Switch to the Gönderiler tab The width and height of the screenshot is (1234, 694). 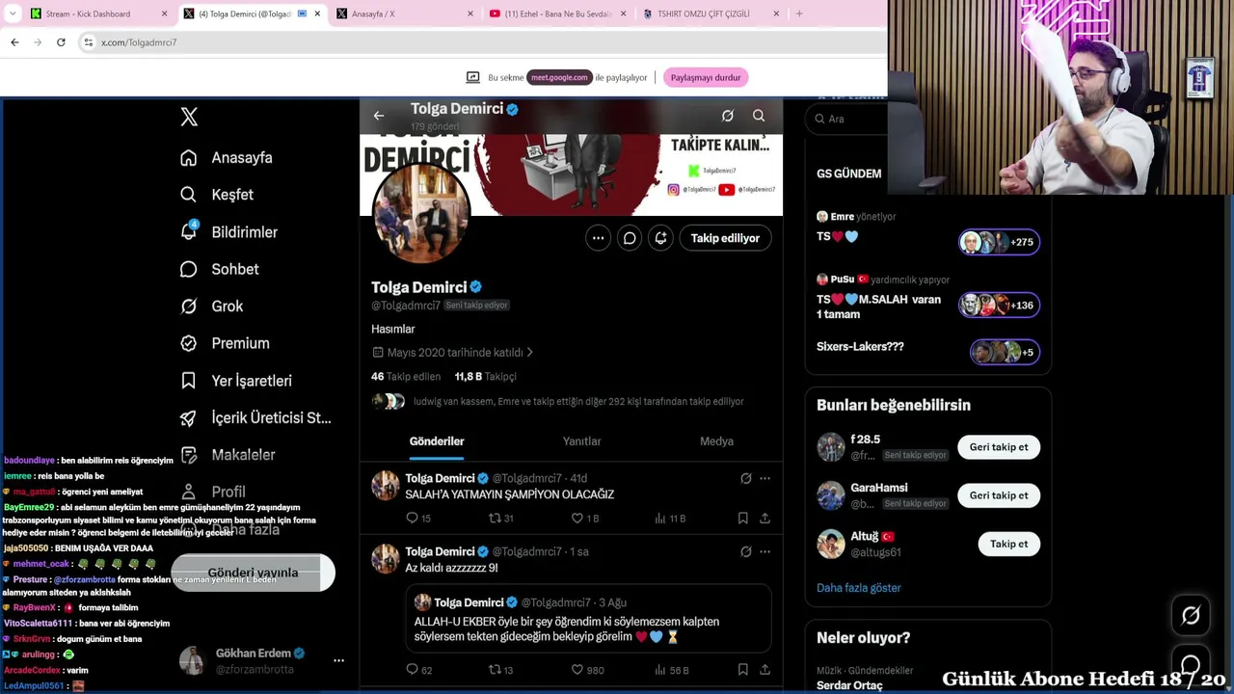[x=437, y=441]
